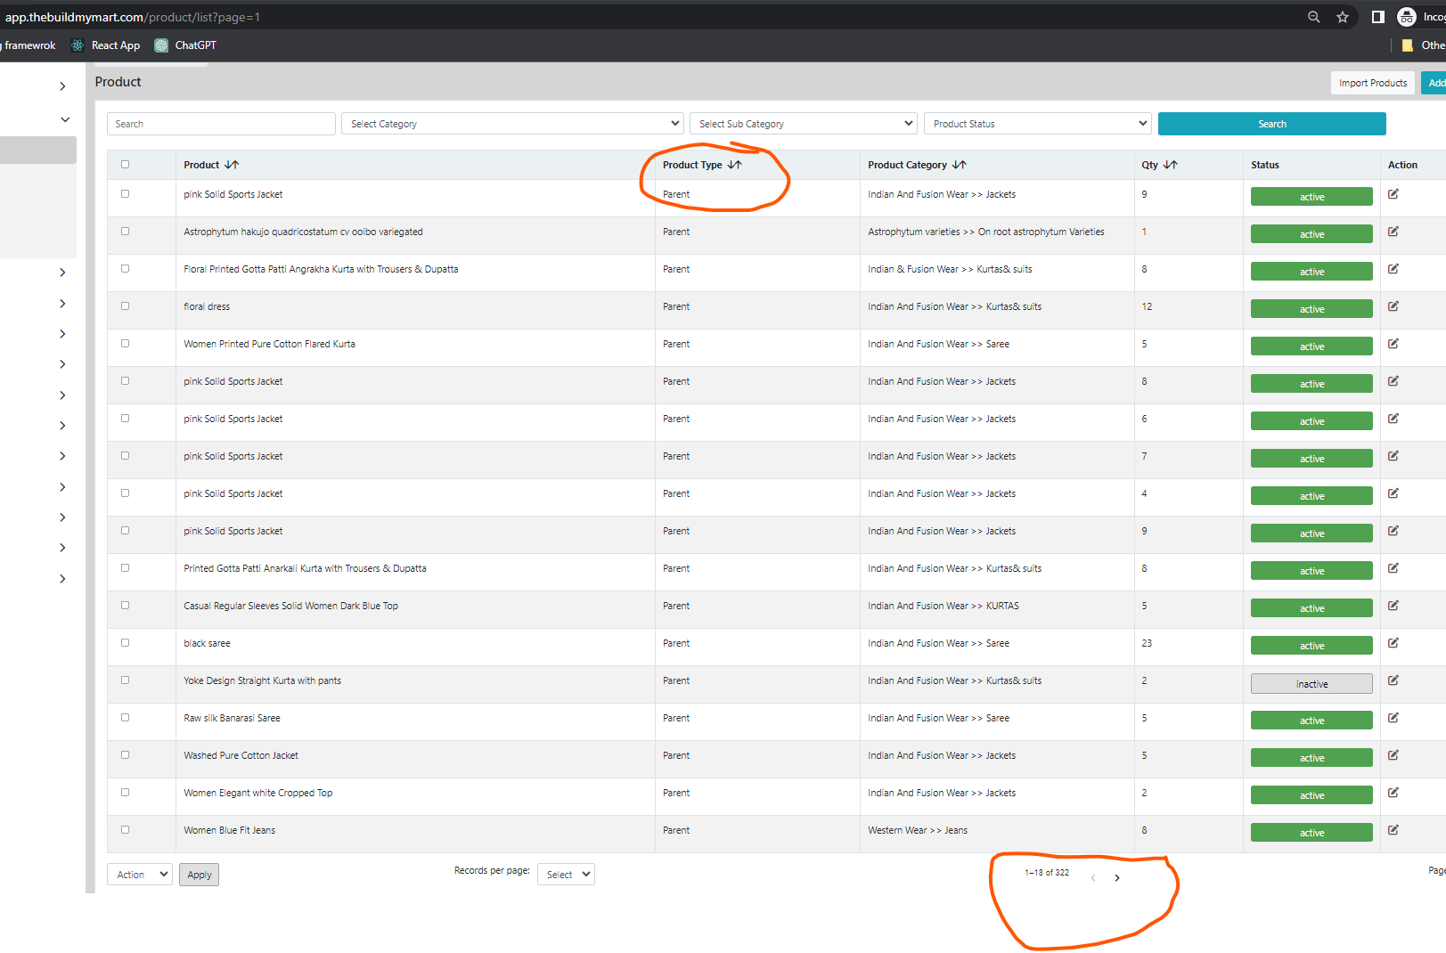
Task: Go to previous page of products
Action: tap(1093, 878)
